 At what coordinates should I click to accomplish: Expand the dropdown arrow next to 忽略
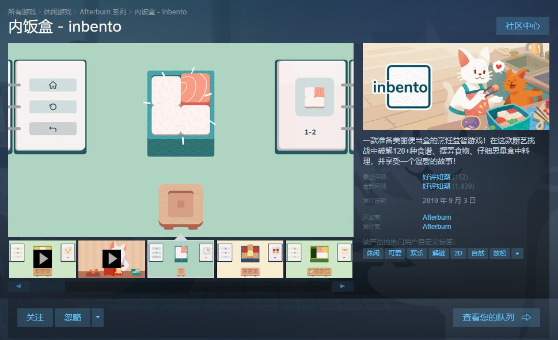[x=97, y=317]
